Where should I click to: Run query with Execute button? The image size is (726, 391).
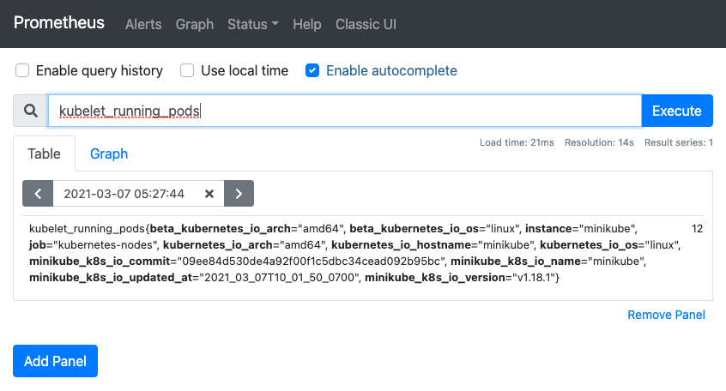(677, 111)
